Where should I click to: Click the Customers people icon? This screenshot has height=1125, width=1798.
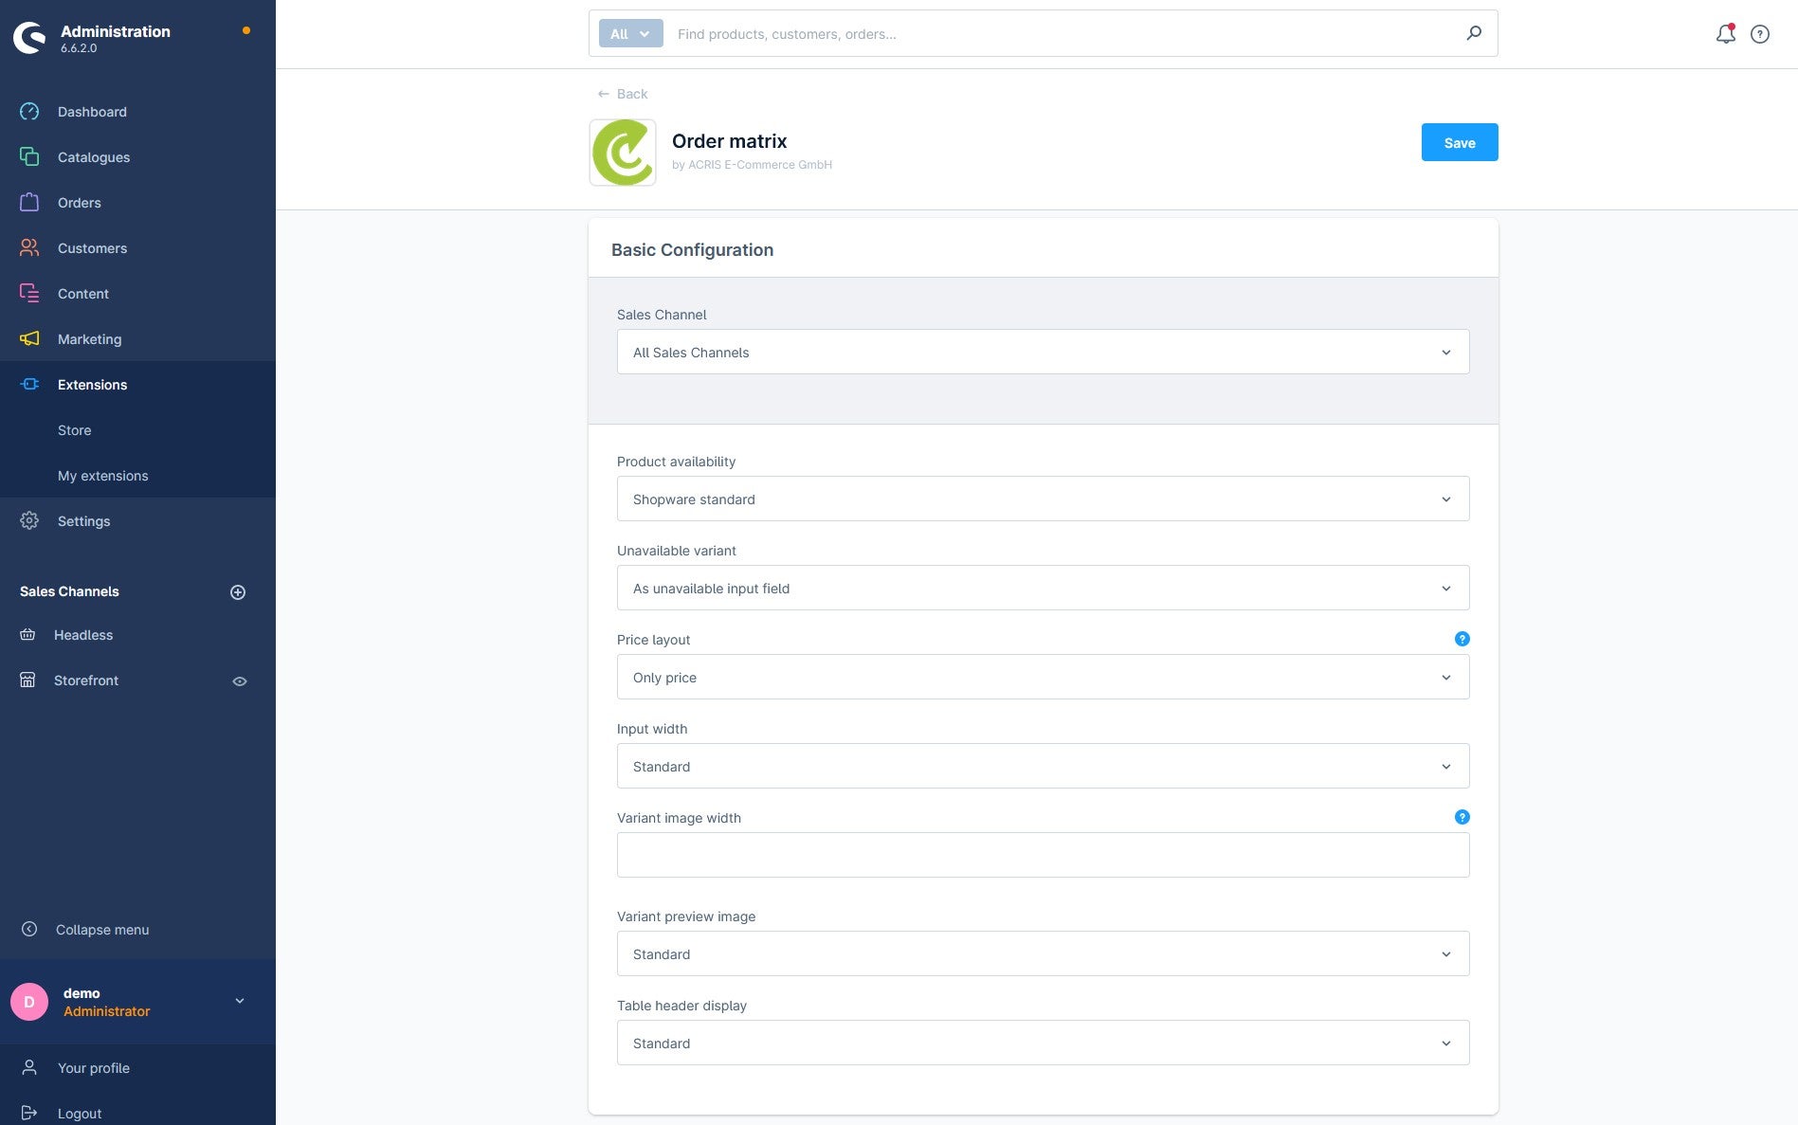click(x=29, y=248)
